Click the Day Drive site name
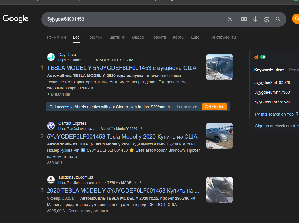Viewport: 299px width, 223px height. pos(67,55)
